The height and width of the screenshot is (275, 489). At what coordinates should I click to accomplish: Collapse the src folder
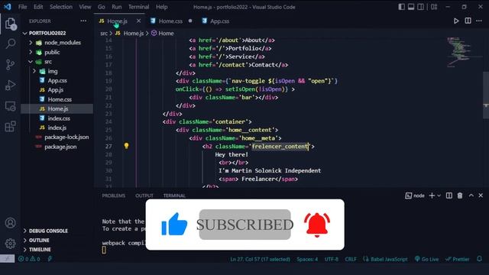click(31, 62)
